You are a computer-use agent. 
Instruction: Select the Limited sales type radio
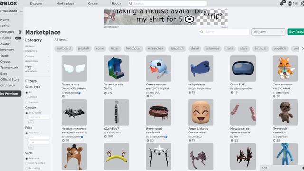tap(27, 97)
